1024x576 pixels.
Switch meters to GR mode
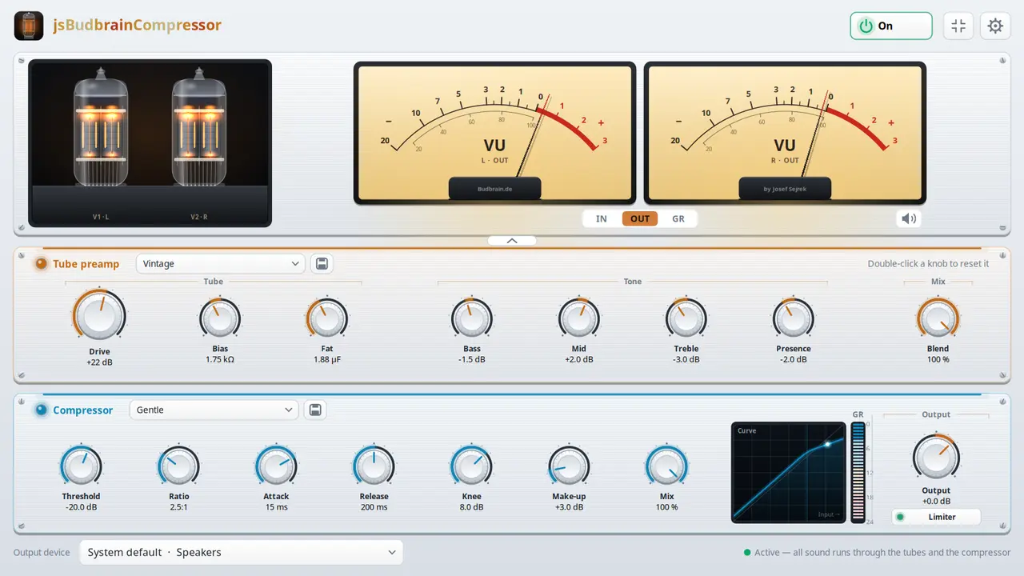[x=678, y=218]
